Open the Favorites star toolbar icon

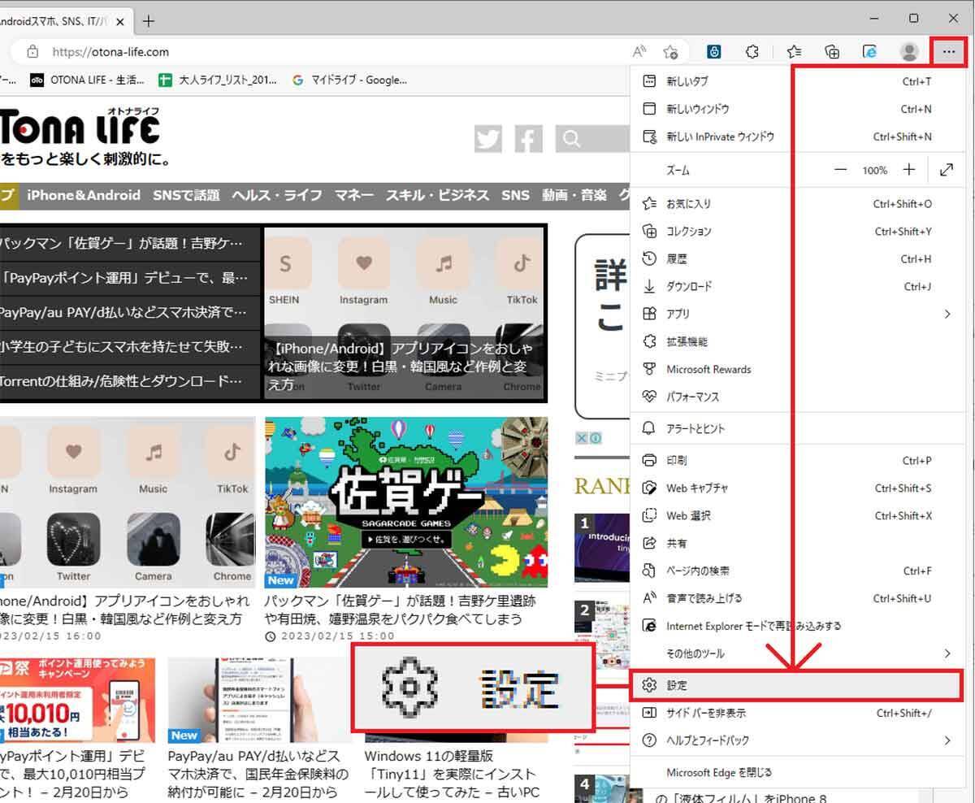[795, 52]
